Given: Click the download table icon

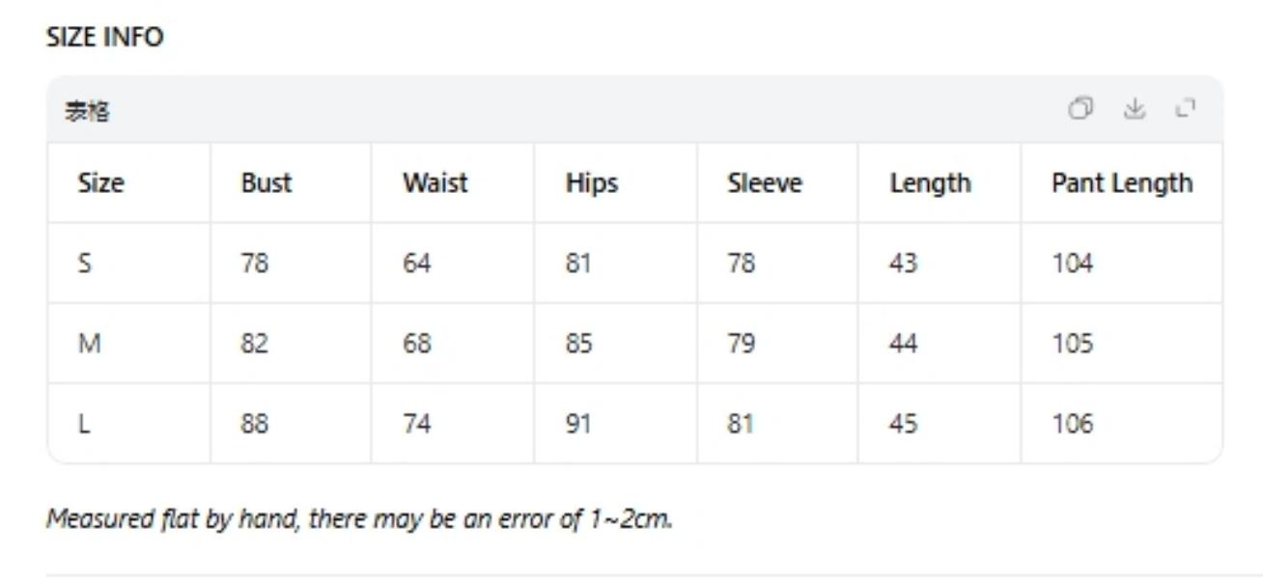Looking at the screenshot, I should point(1134,109).
